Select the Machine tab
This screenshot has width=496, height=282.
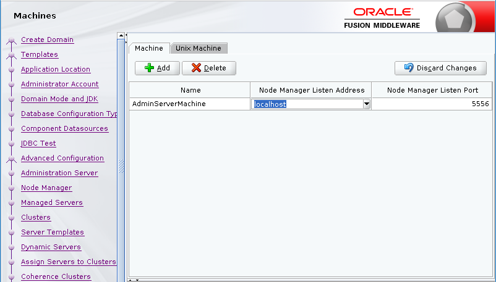(148, 48)
